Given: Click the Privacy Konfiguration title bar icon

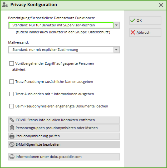Looking at the screenshot, I should [x=5, y=5].
